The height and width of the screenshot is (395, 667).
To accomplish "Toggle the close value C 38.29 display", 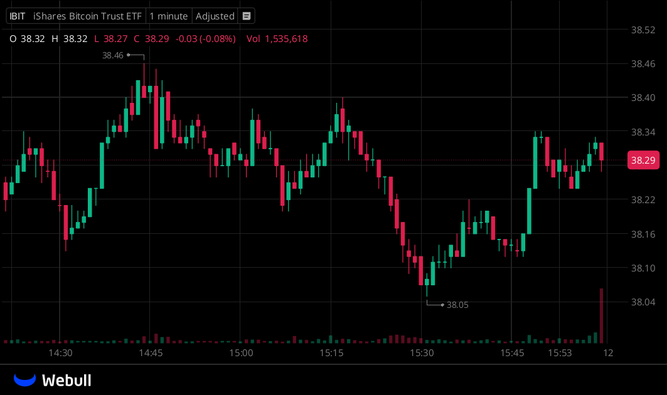I will tap(152, 39).
